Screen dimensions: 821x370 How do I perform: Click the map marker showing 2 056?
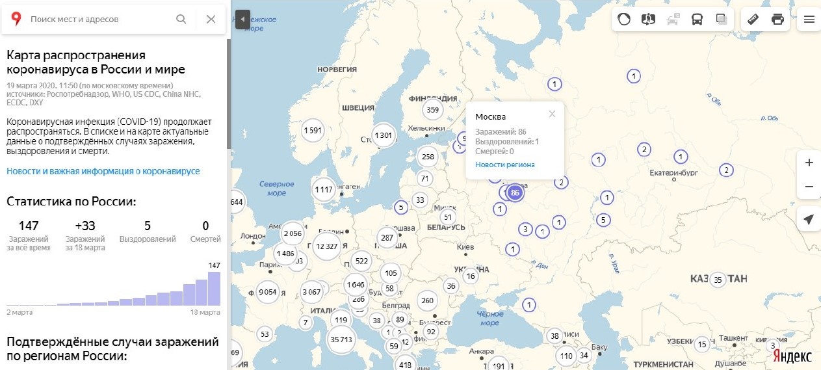pos(293,233)
